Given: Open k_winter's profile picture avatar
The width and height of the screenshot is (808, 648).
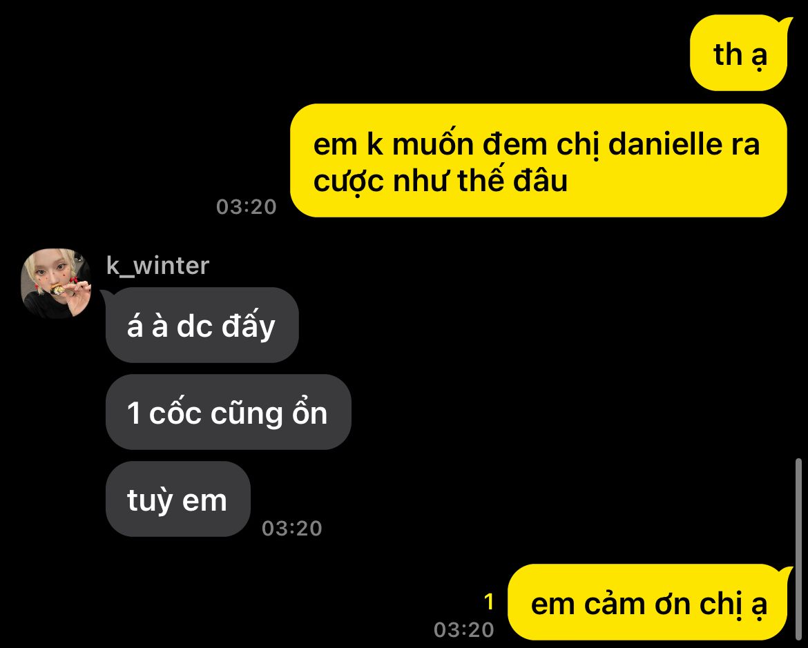Looking at the screenshot, I should pos(56,284).
